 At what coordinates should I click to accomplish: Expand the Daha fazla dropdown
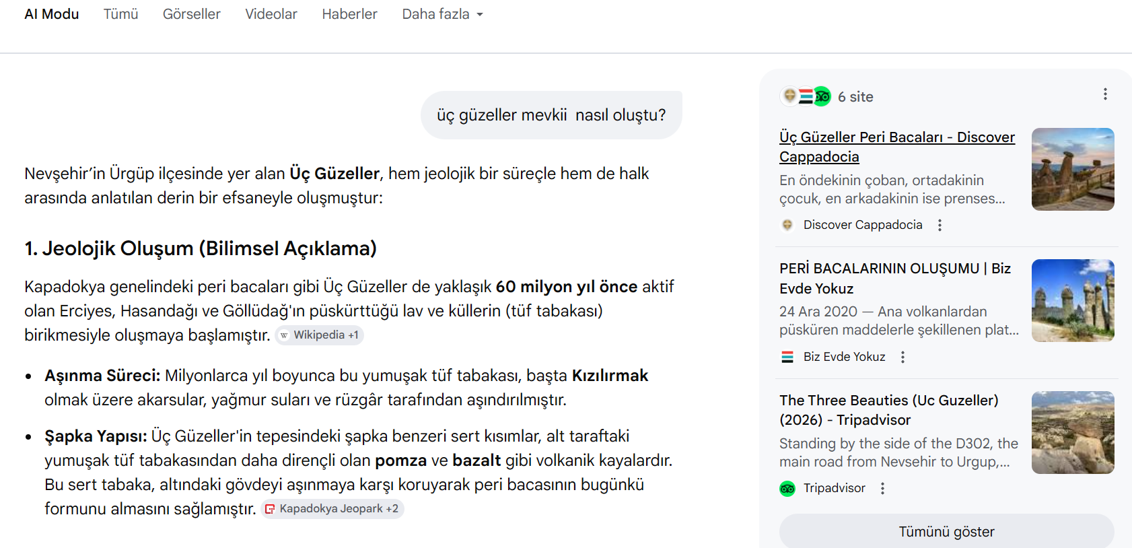click(x=442, y=14)
